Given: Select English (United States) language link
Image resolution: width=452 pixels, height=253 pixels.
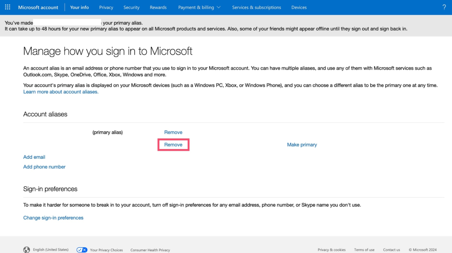Looking at the screenshot, I should pyautogui.click(x=51, y=249).
